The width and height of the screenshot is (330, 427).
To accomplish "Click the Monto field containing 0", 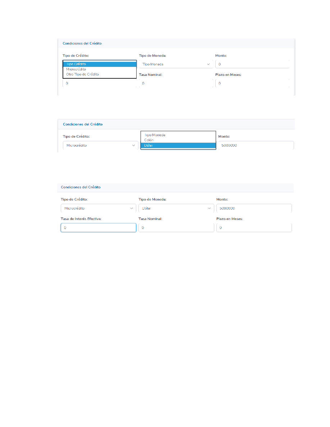I will tap(252, 64).
